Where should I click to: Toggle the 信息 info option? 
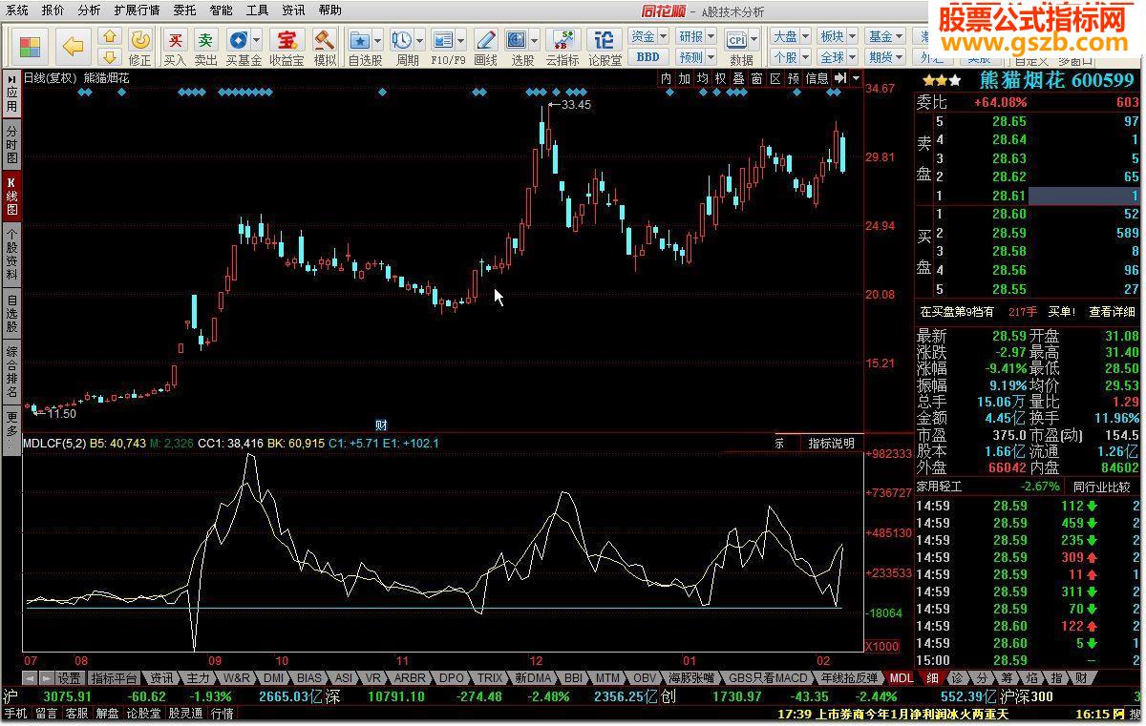(x=817, y=79)
